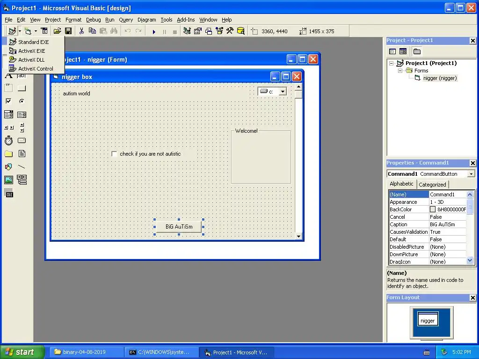Click the Copy icon in the toolbar
Screen dimensions: 479x359
(92, 31)
